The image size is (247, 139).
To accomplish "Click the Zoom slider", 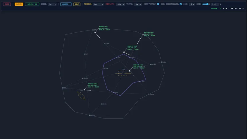I will (206, 4).
